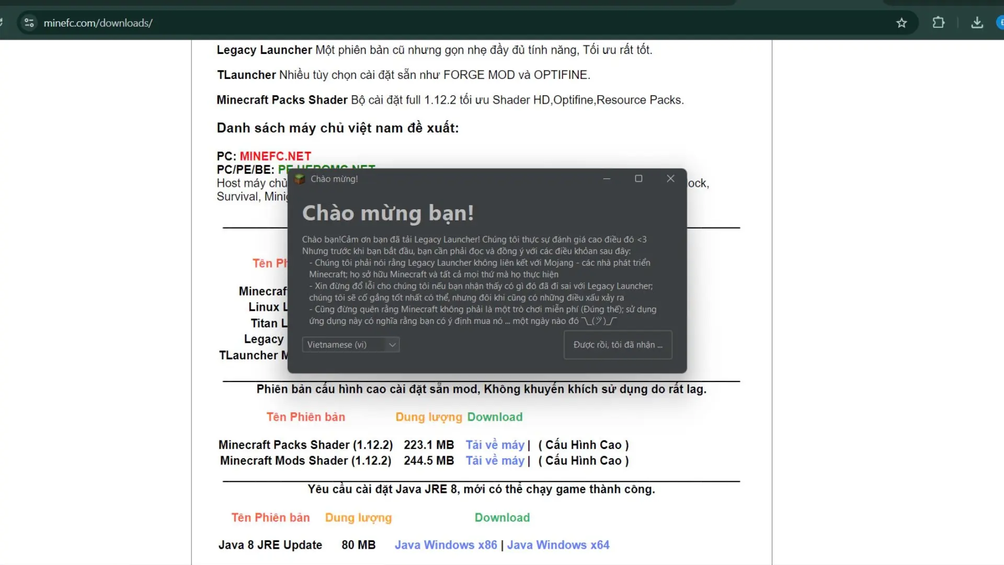Click the green Download header above shader packs
Viewport: 1004px width, 565px height.
pos(495,417)
